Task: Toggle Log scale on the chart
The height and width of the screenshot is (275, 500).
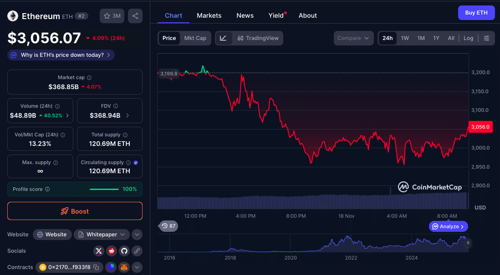Action: pos(469,38)
